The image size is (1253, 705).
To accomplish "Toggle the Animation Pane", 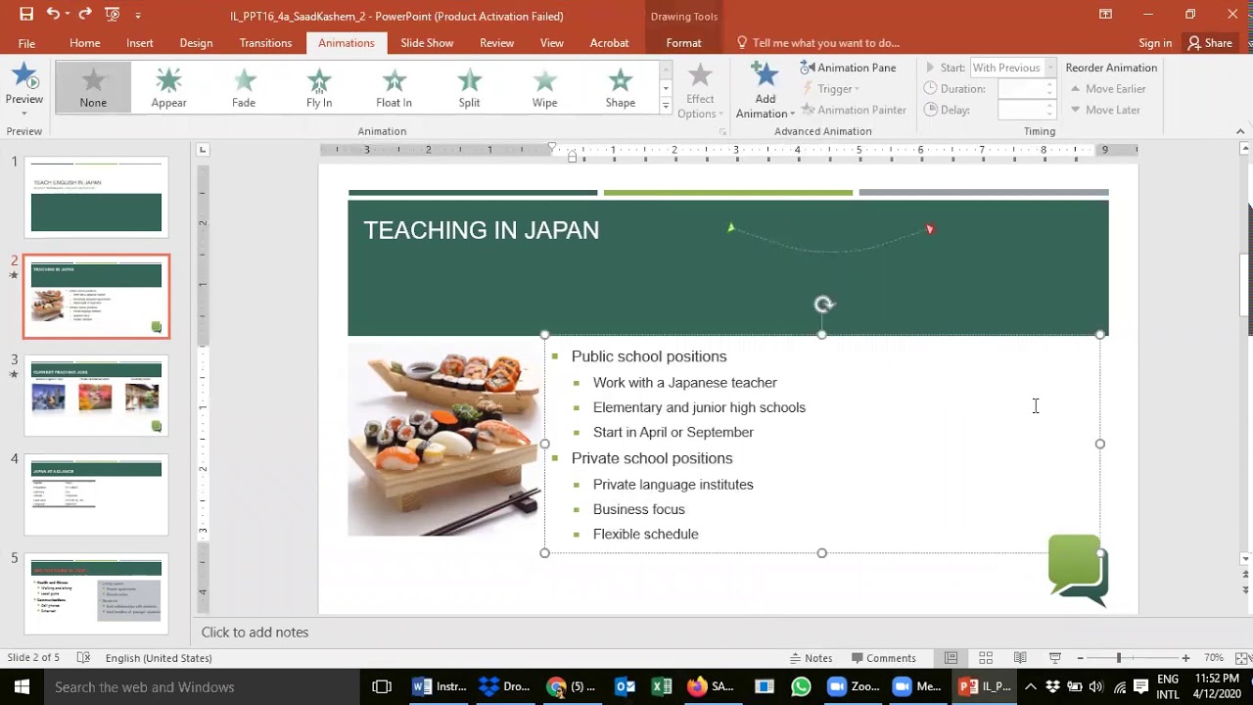I will pos(848,68).
